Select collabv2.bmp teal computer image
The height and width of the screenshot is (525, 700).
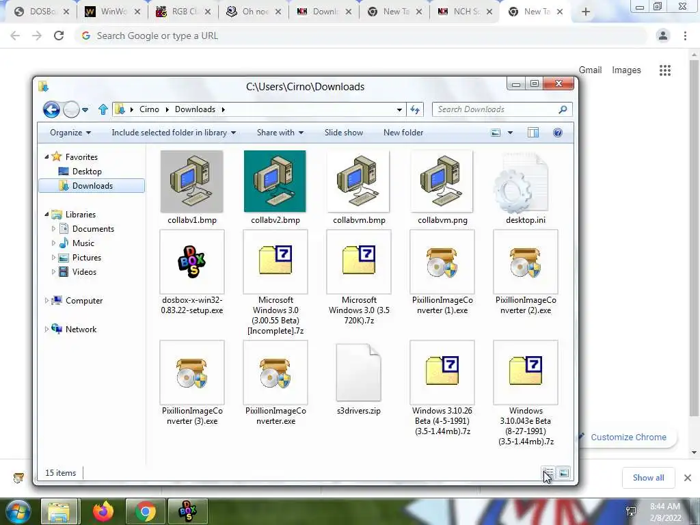275,181
